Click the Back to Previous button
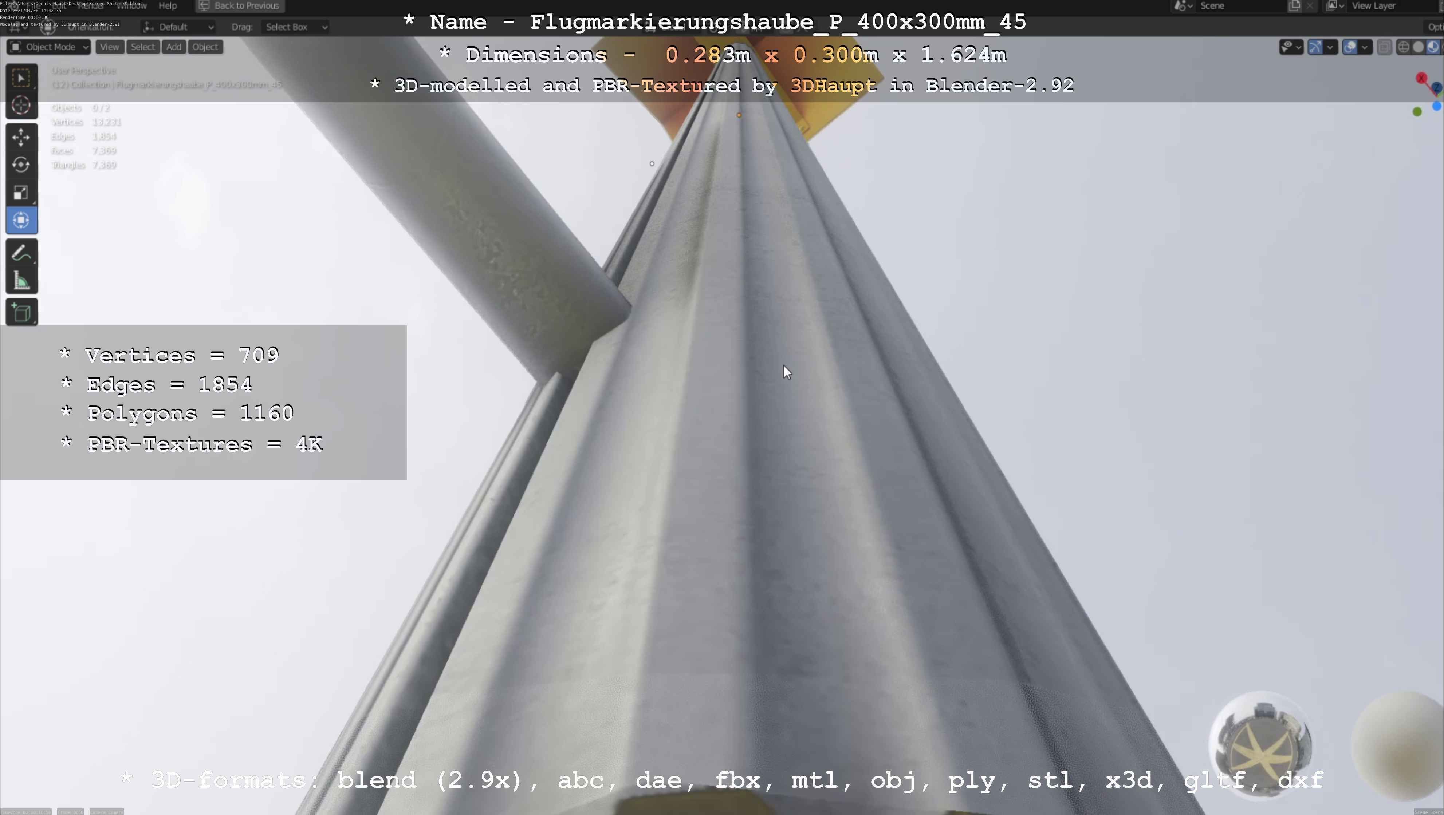Viewport: 1444px width, 815px height. click(240, 5)
